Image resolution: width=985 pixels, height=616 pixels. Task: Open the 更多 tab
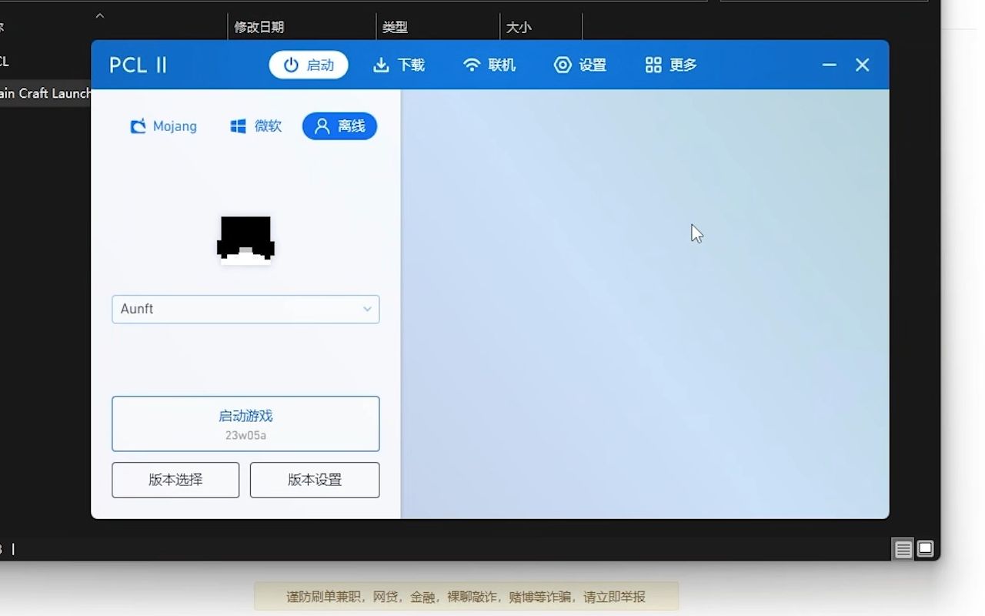tap(671, 65)
